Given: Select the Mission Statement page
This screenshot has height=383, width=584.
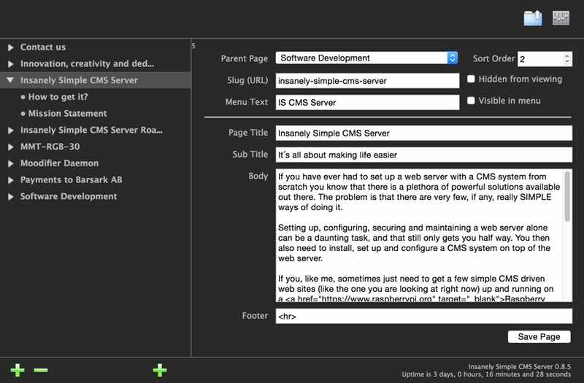Looking at the screenshot, I should (x=67, y=114).
